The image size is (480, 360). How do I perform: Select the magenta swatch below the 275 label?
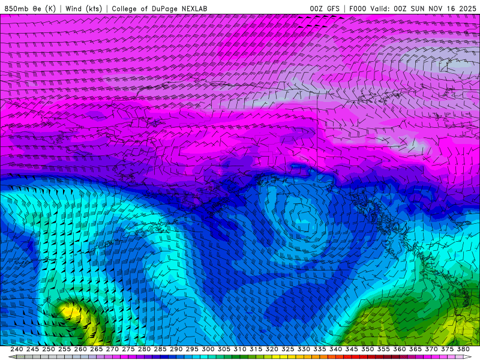pyautogui.click(x=124, y=357)
